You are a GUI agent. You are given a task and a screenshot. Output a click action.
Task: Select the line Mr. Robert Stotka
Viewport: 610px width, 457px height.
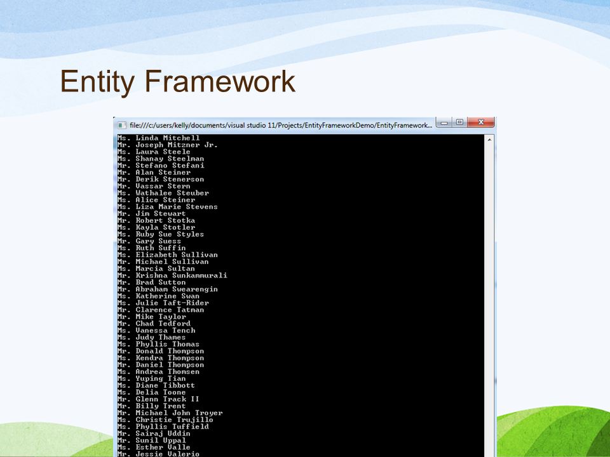(x=156, y=220)
